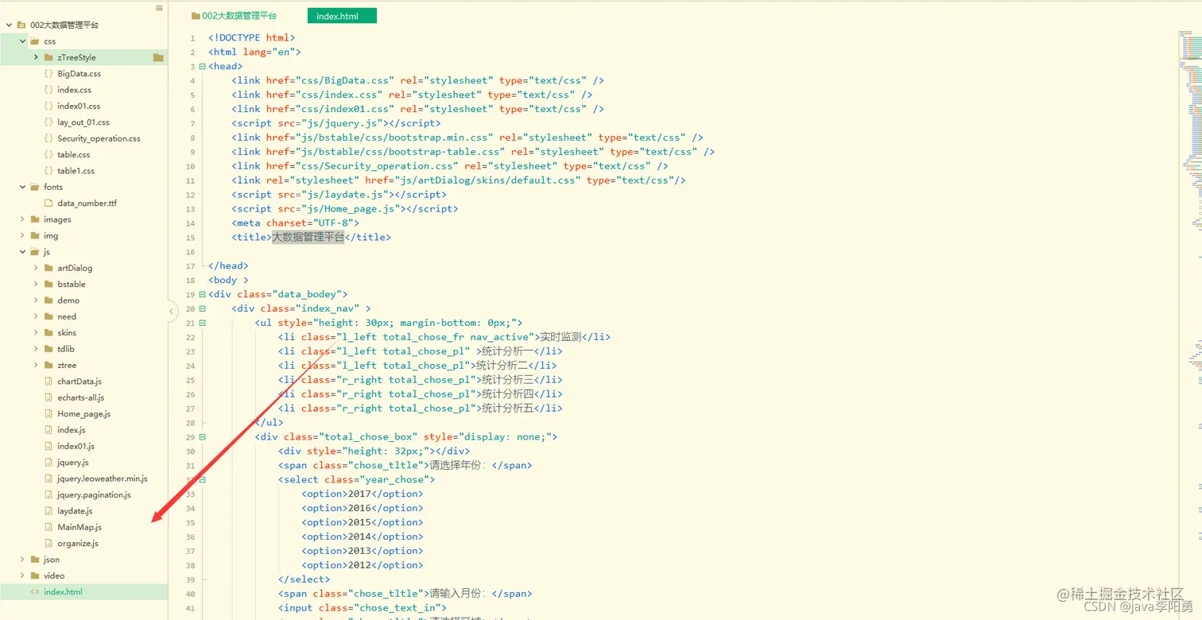This screenshot has width=1202, height=620.
Task: Click the data_number.ttf file icon
Action: point(49,203)
